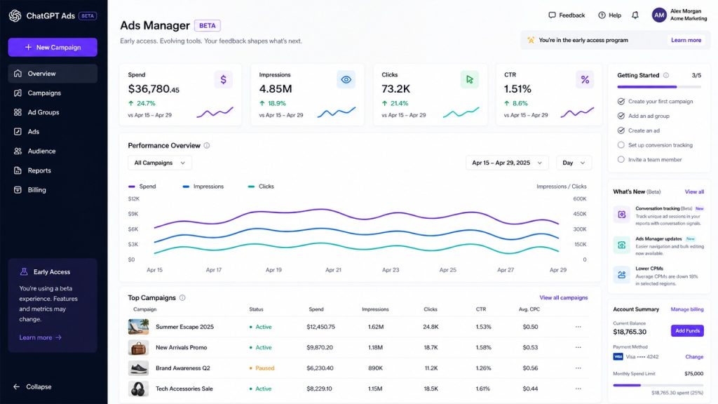Click the AM user avatar
This screenshot has height=404, width=718.
coord(659,15)
